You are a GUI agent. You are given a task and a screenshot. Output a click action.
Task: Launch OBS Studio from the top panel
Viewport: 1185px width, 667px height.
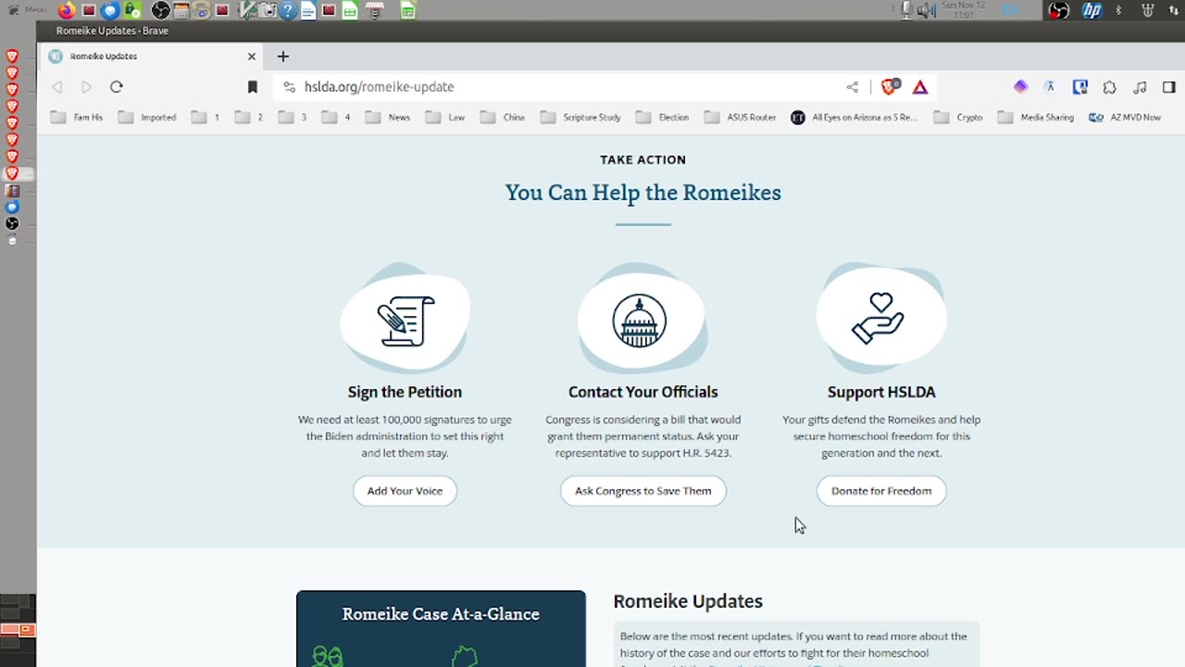pyautogui.click(x=160, y=10)
